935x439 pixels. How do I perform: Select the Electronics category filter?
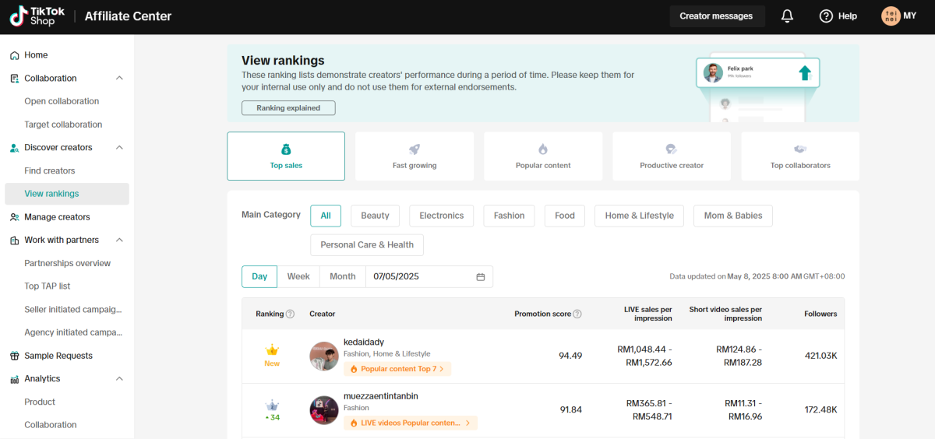[442, 216]
